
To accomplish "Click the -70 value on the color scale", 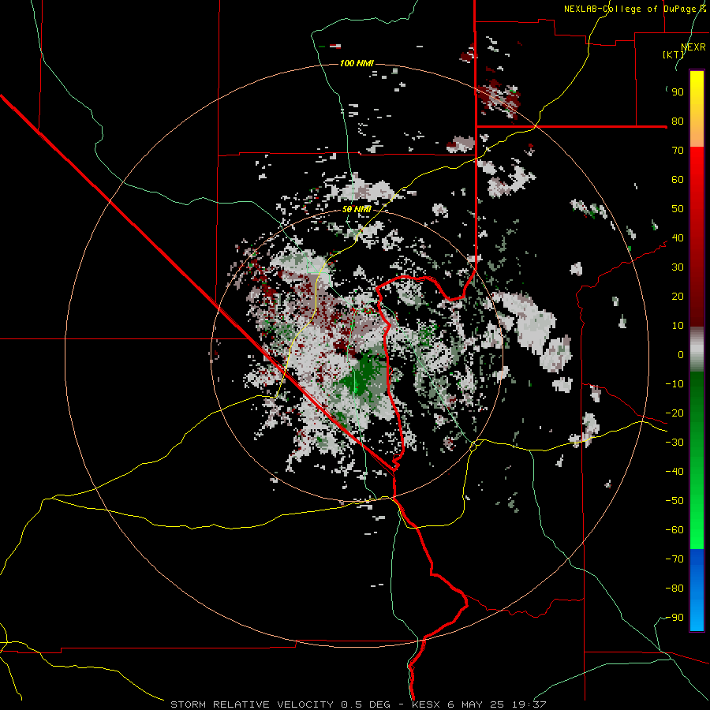I will click(x=674, y=559).
